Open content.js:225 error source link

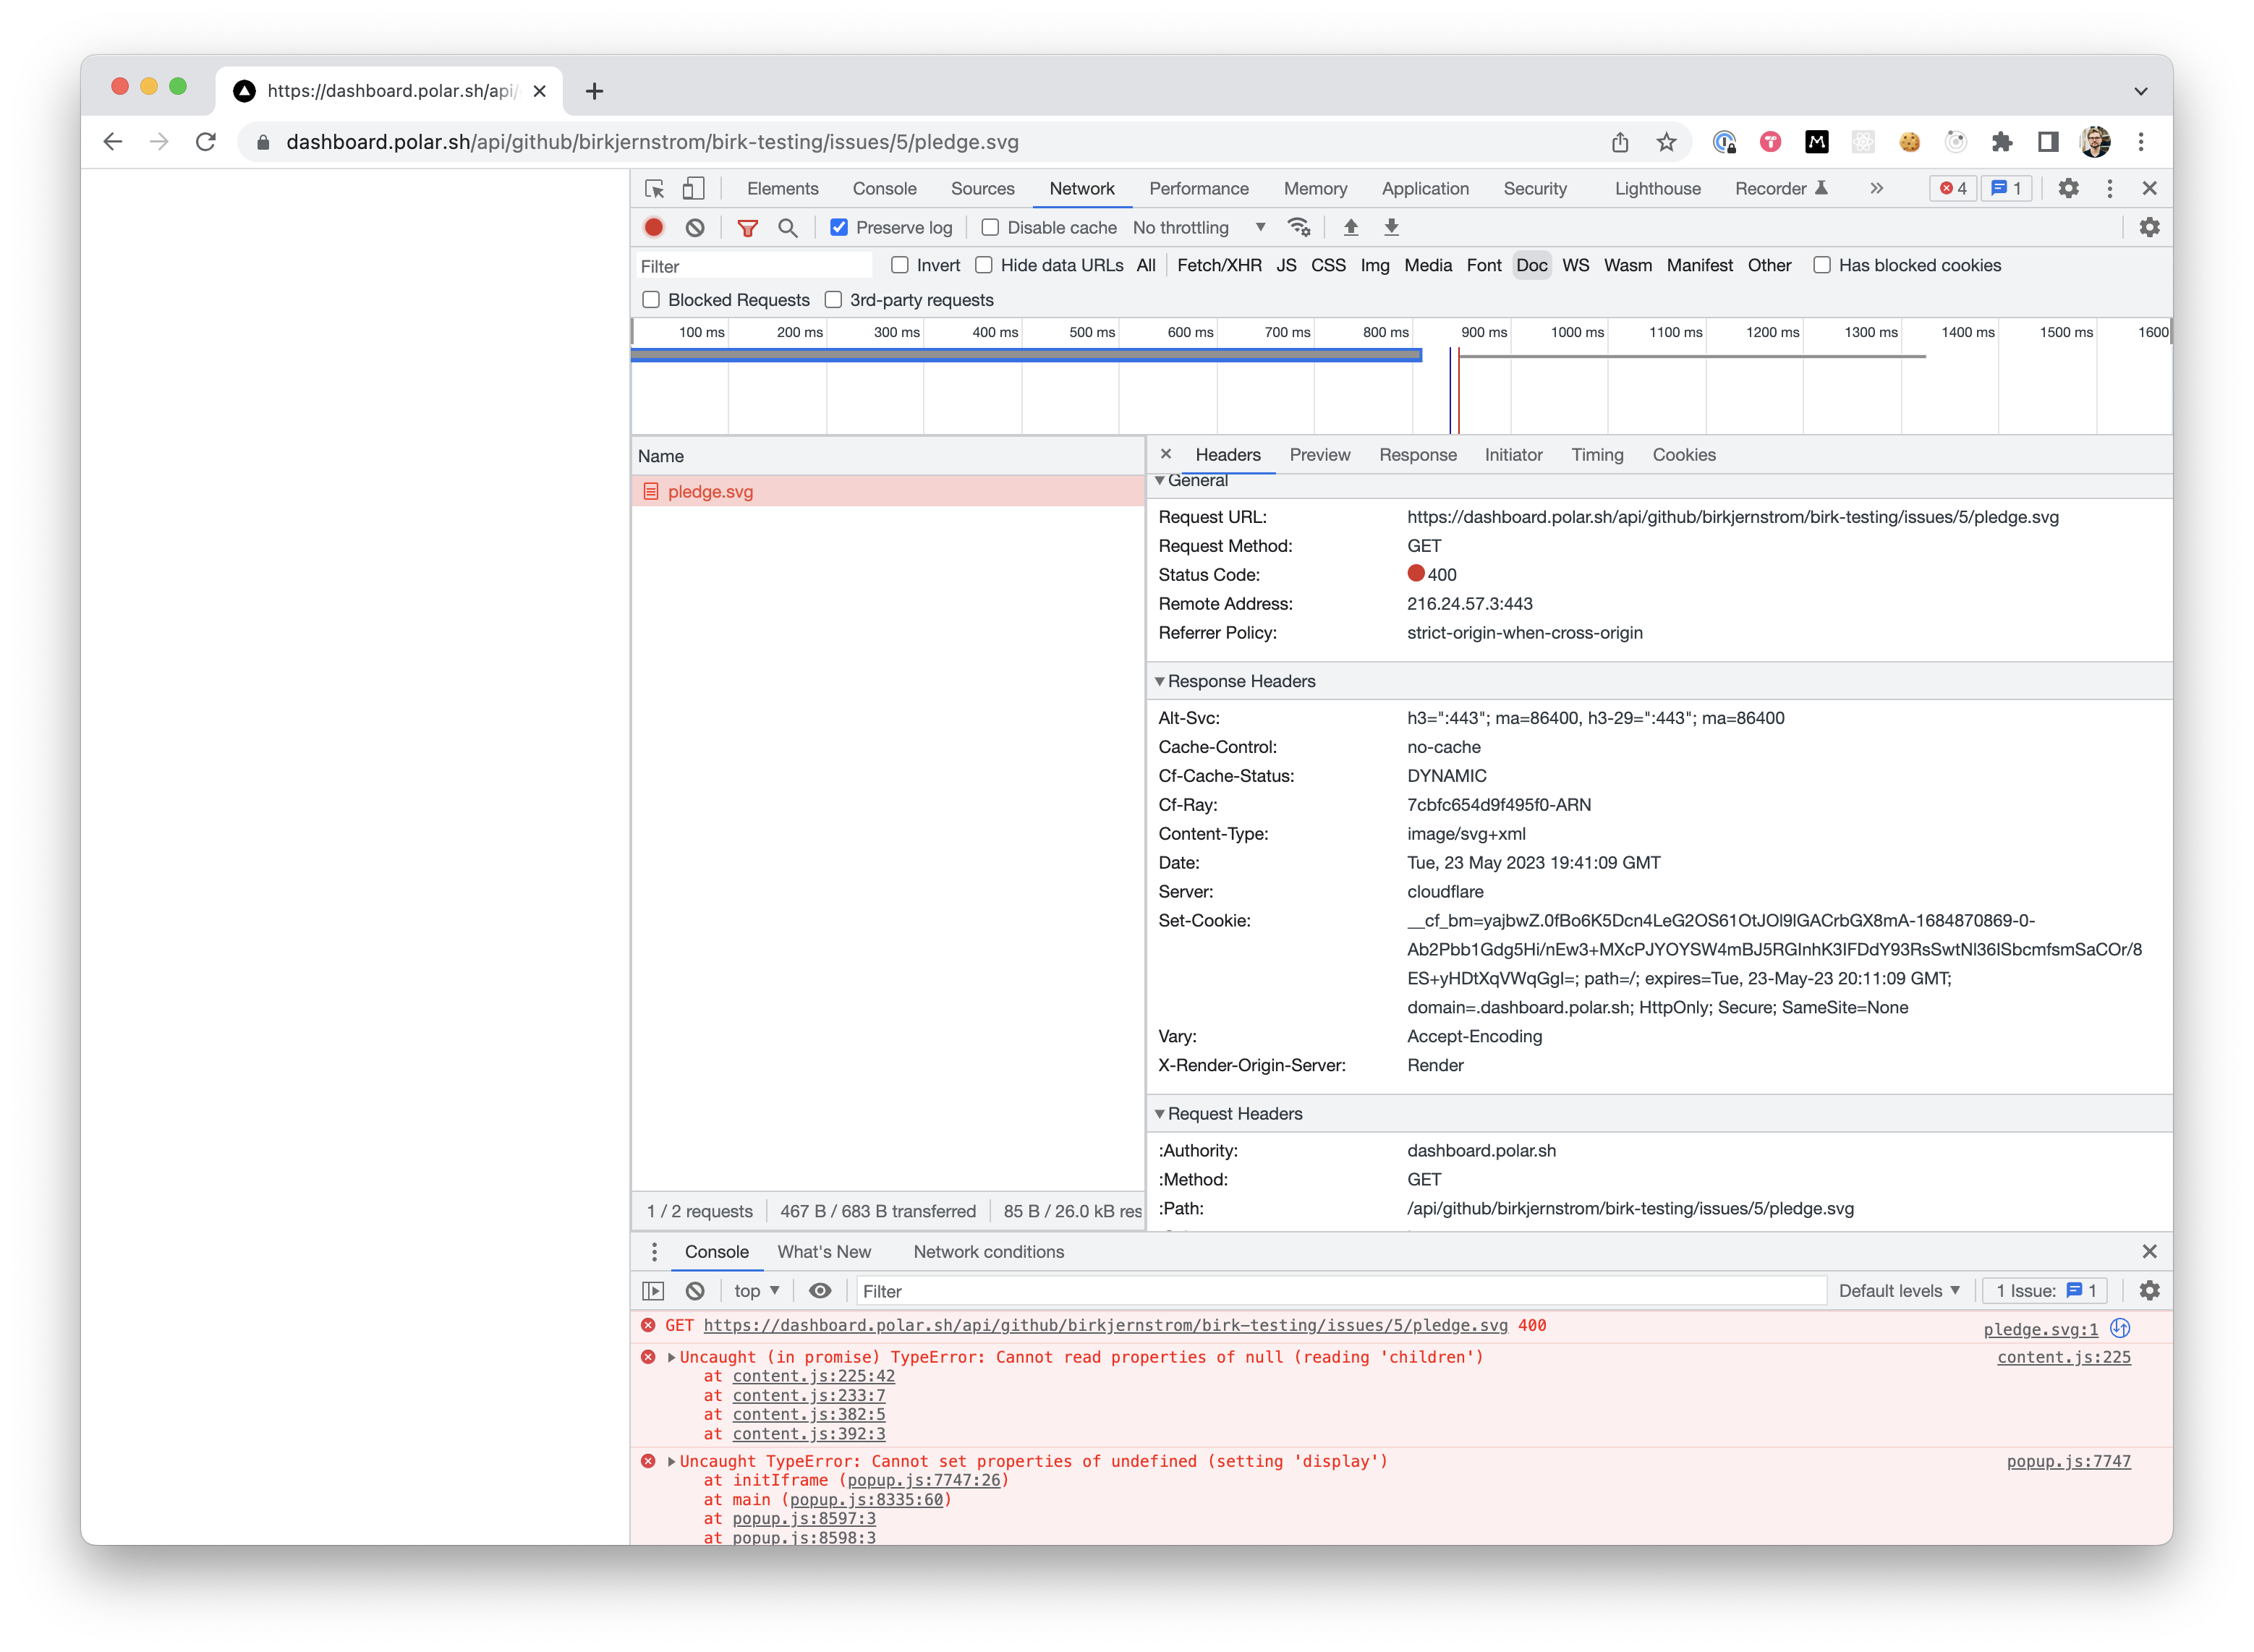point(2063,1357)
